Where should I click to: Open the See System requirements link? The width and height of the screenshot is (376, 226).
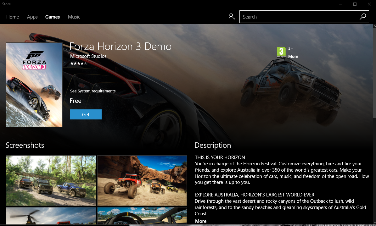[93, 91]
